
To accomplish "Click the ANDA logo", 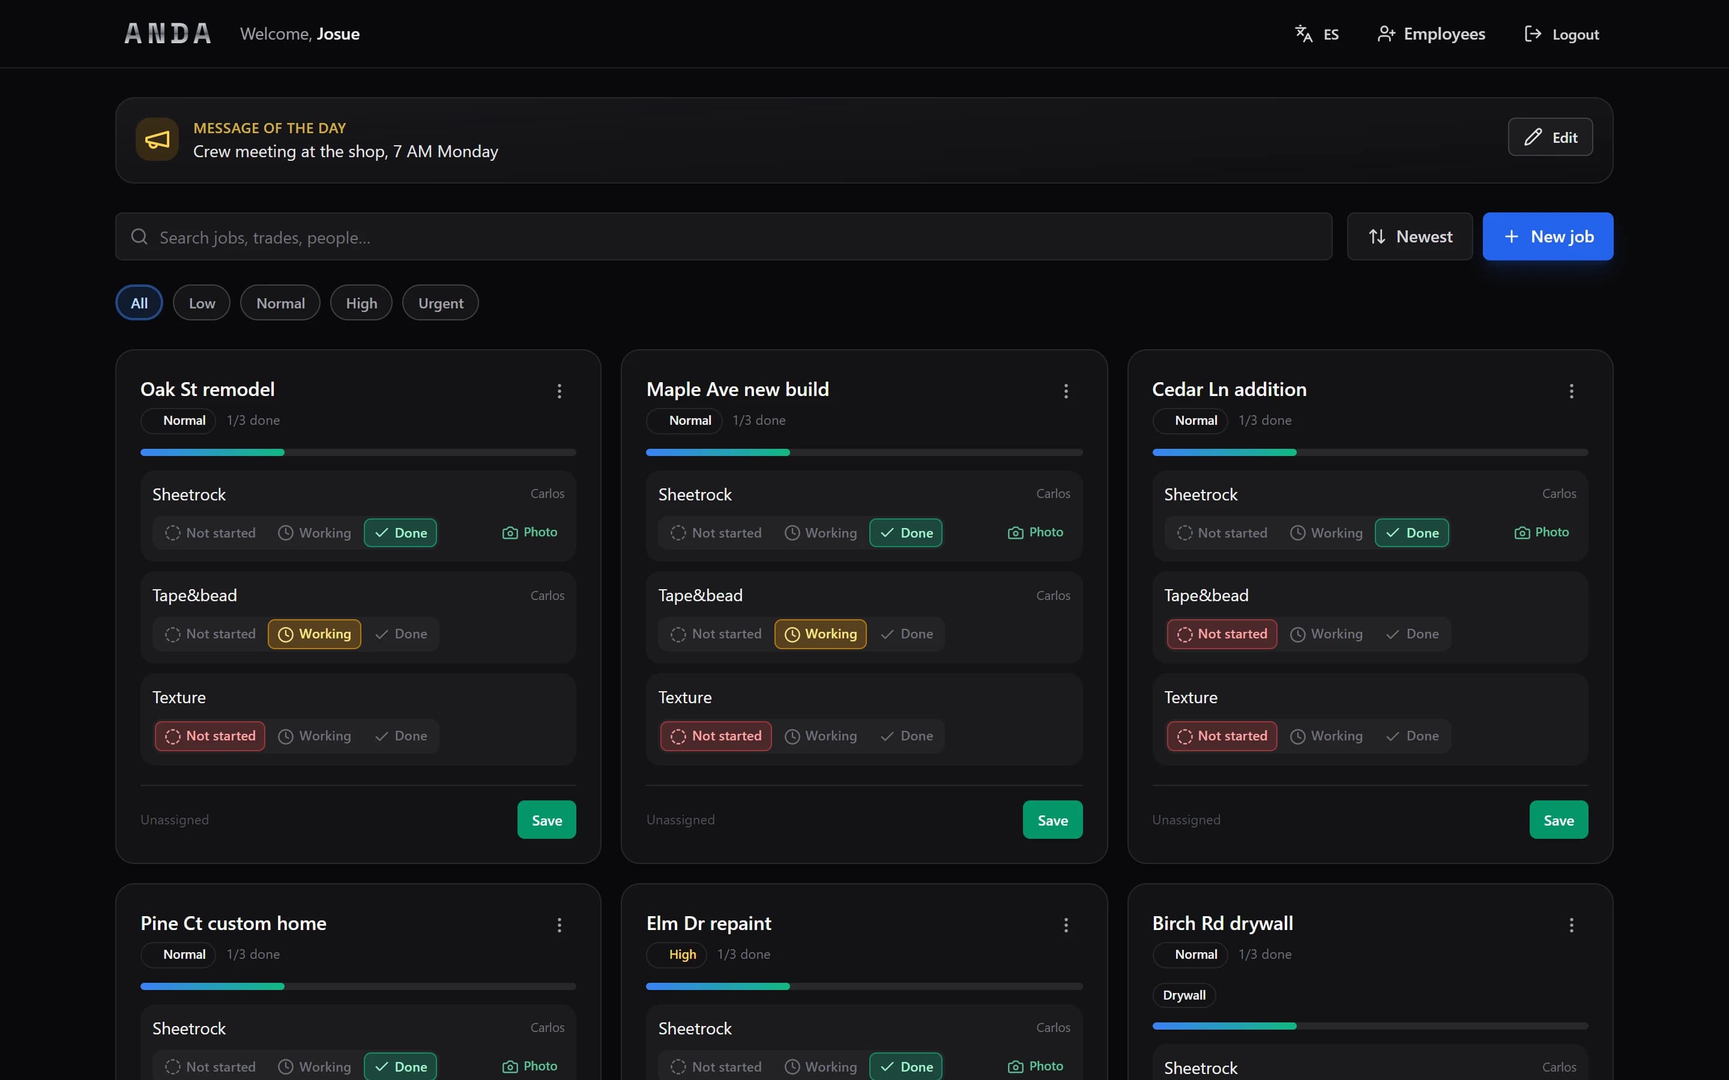I will 168,34.
